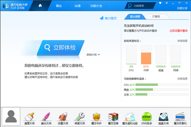191x127 pixels.
Task: Click the 主板 22℃ temperature bar
Action: pos(162,94)
